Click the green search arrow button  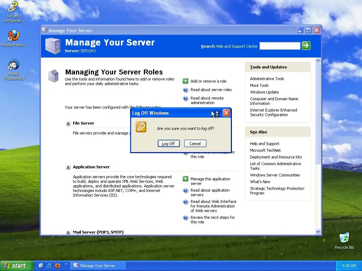click(x=306, y=46)
